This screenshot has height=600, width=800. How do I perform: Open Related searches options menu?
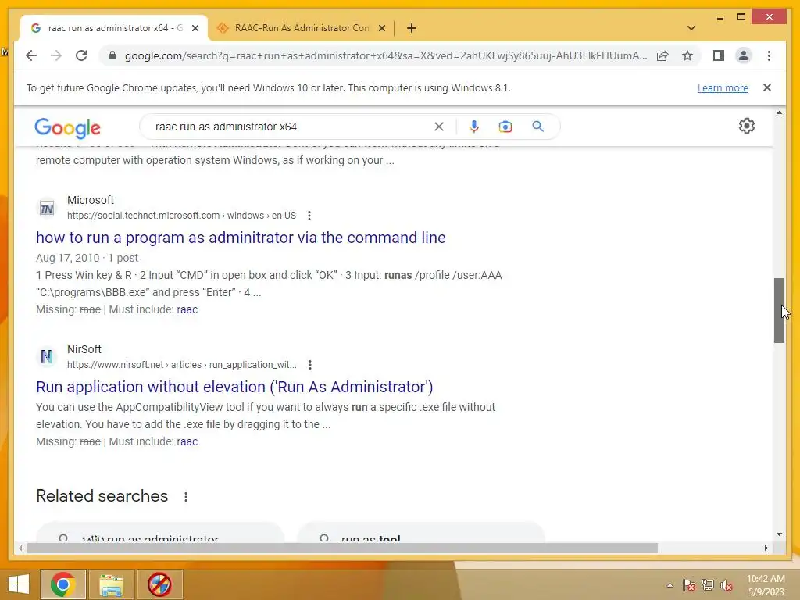click(186, 497)
